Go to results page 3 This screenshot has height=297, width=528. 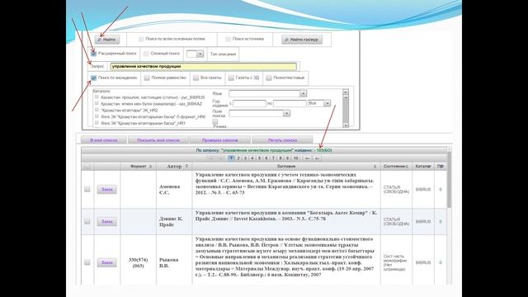pyautogui.click(x=245, y=158)
